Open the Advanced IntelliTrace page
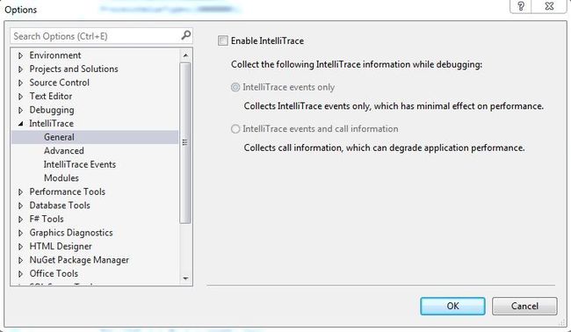571x332 pixels. click(64, 151)
